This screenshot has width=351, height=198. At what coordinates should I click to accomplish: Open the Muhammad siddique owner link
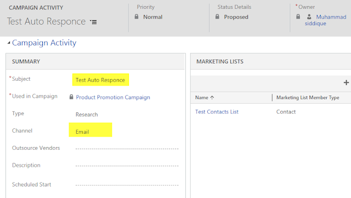coord(325,20)
